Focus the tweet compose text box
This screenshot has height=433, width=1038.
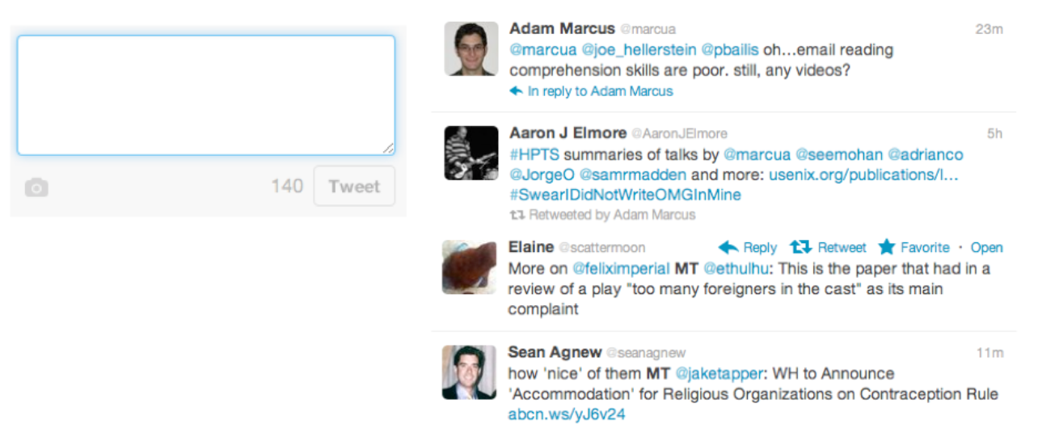[206, 95]
